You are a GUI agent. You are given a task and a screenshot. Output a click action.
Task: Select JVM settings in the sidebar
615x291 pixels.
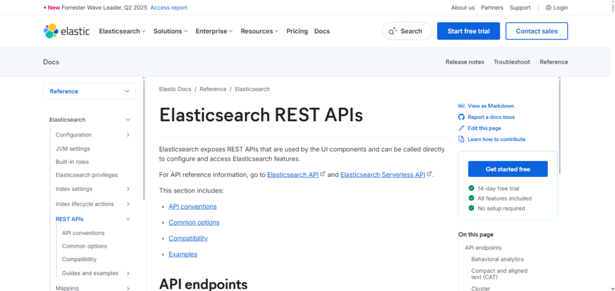point(73,149)
